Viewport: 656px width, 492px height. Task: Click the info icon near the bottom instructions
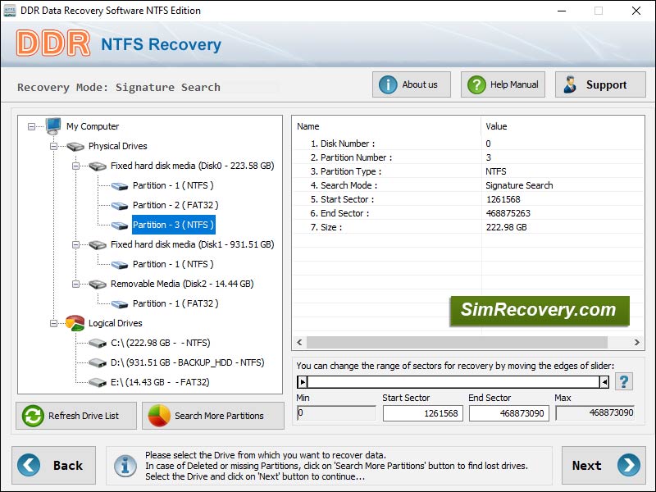pos(125,465)
